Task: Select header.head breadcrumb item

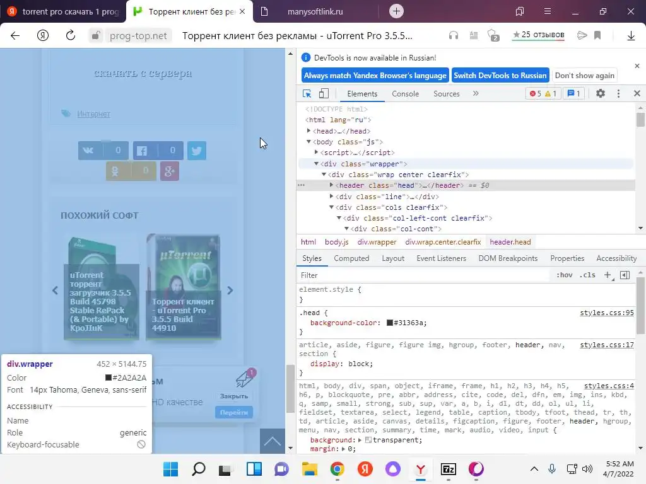Action: pos(510,242)
